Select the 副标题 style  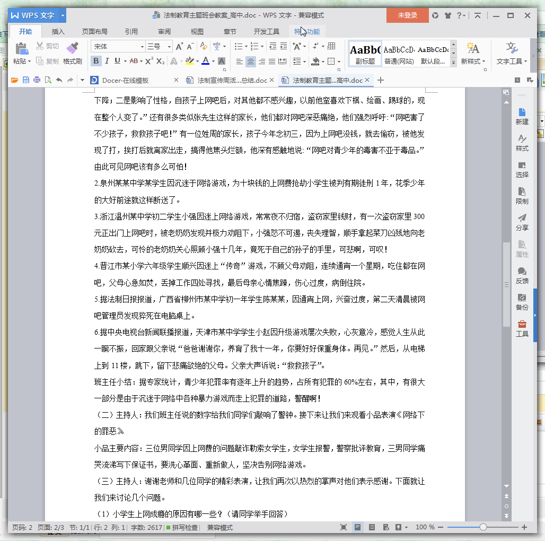pyautogui.click(x=365, y=55)
